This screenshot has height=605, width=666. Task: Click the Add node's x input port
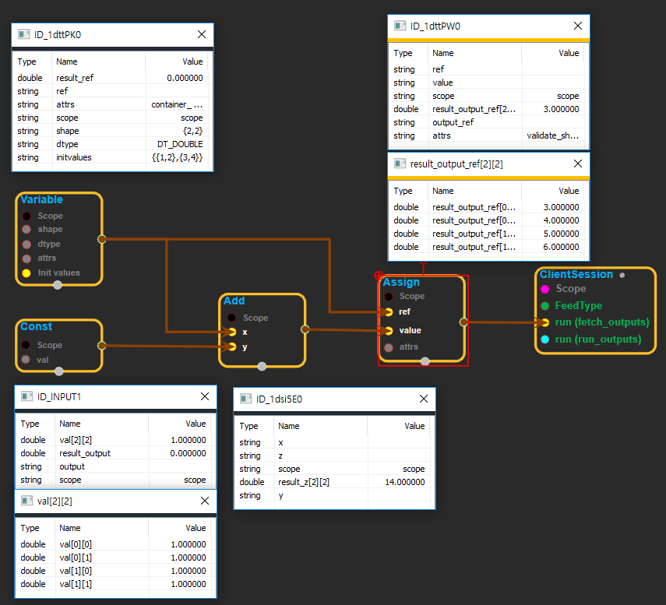(x=231, y=332)
